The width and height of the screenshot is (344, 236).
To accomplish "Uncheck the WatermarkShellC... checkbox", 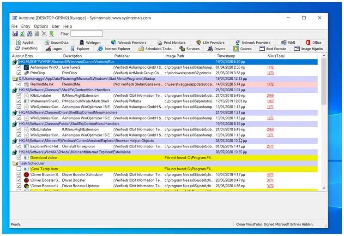I will click(x=19, y=101).
